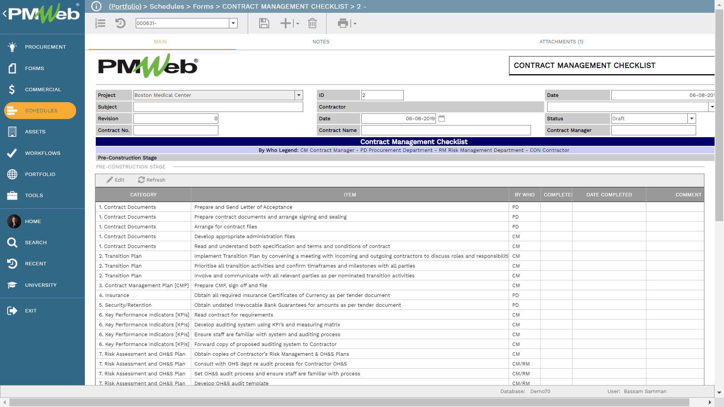This screenshot has width=724, height=407.
Task: Click the add new plus icon
Action: tap(285, 23)
